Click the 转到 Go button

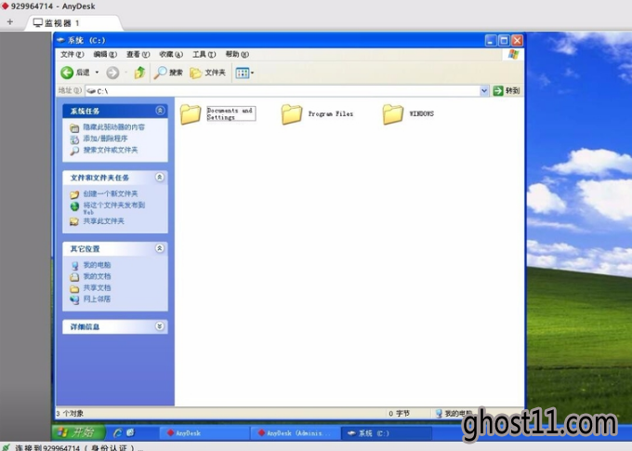point(507,91)
